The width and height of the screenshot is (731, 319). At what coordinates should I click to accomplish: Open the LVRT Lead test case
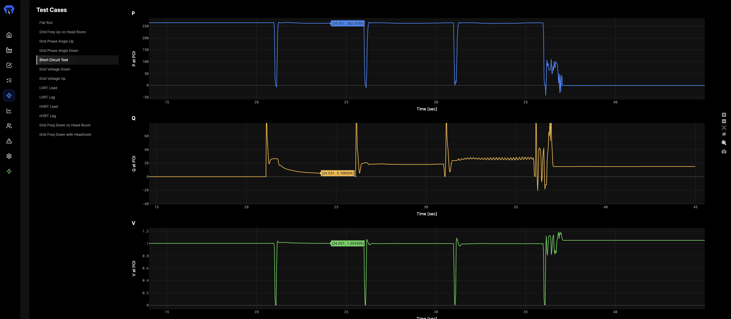point(48,88)
